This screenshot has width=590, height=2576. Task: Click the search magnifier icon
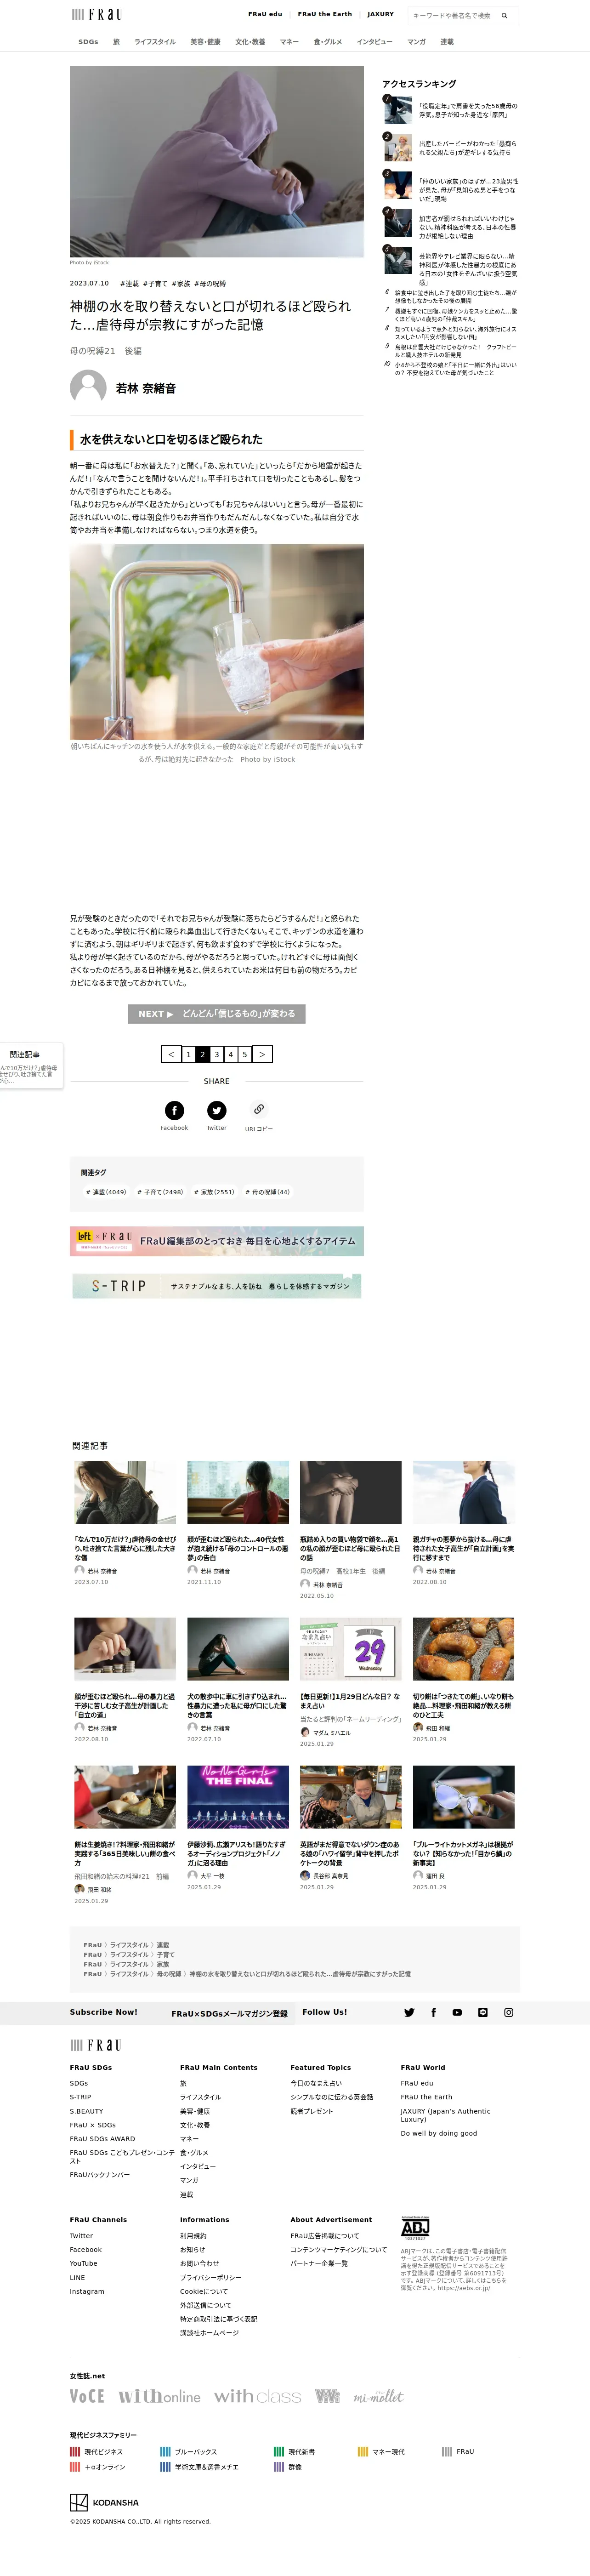pos(505,15)
